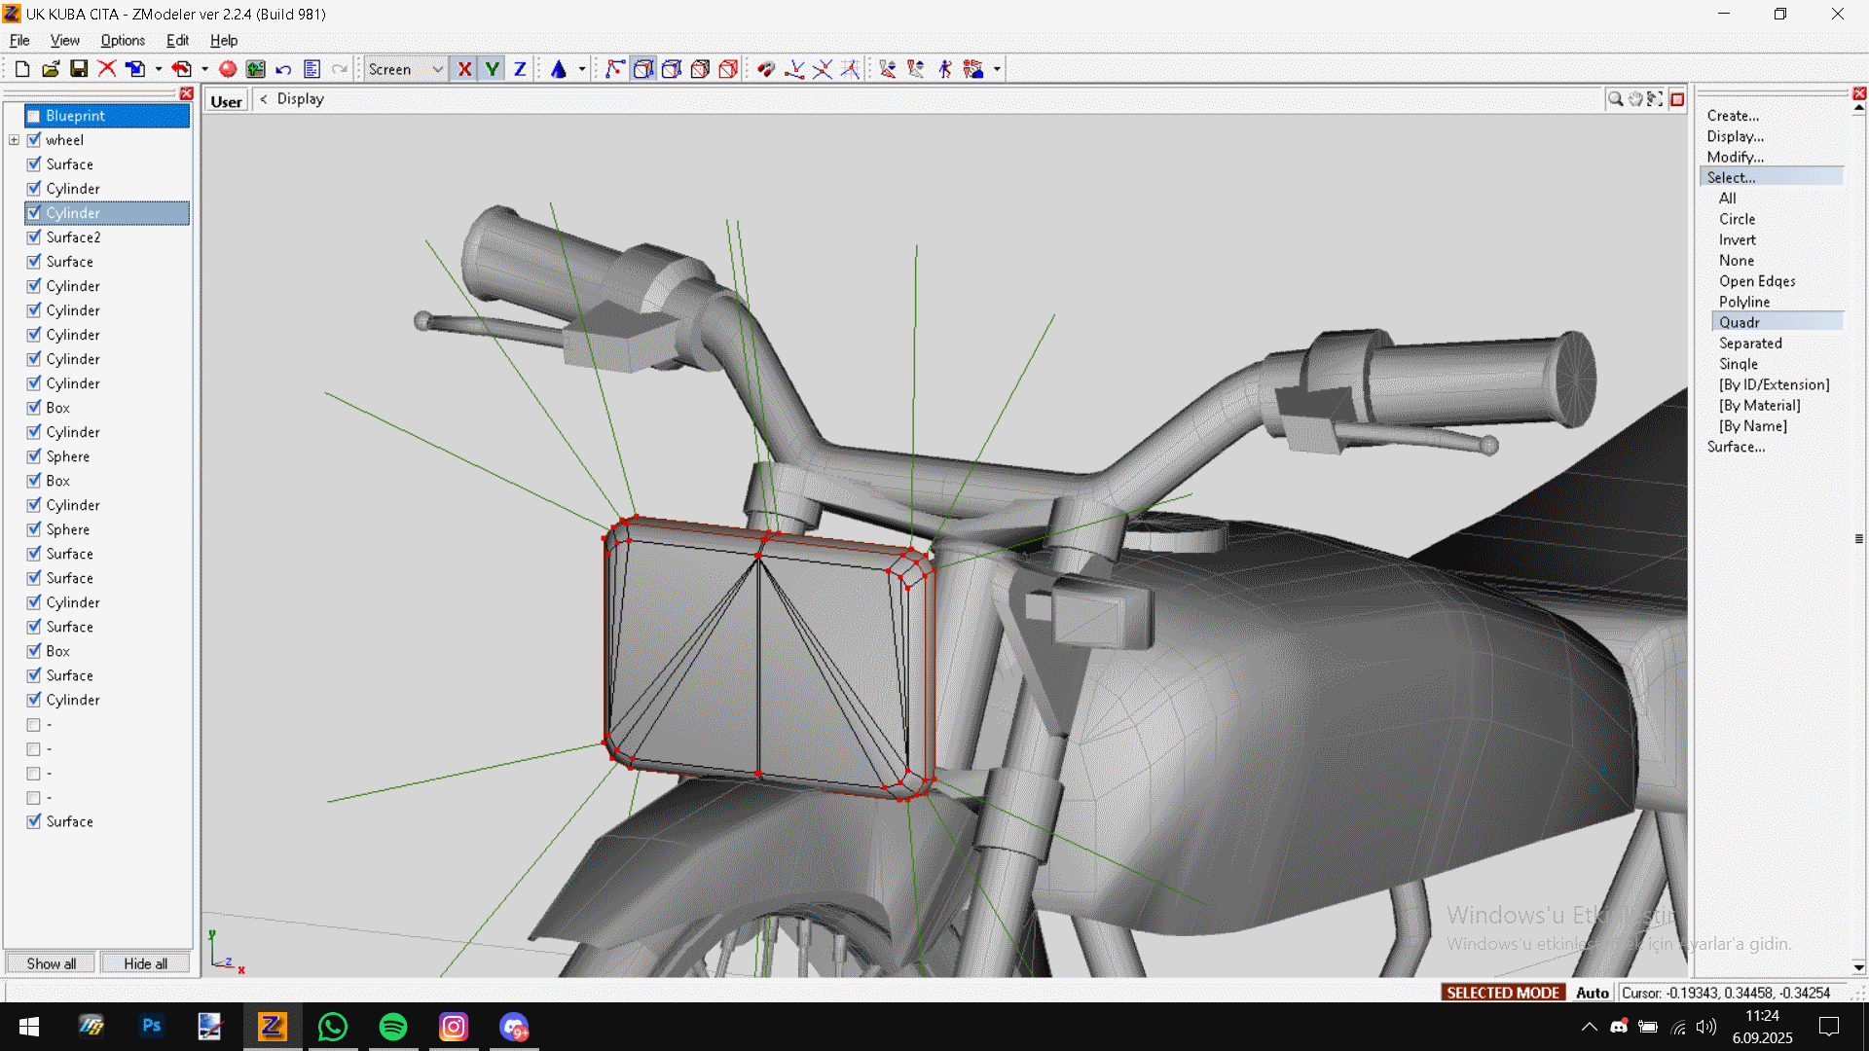
Task: Toggle visibility checkbox of Surface2
Action: pyautogui.click(x=34, y=237)
